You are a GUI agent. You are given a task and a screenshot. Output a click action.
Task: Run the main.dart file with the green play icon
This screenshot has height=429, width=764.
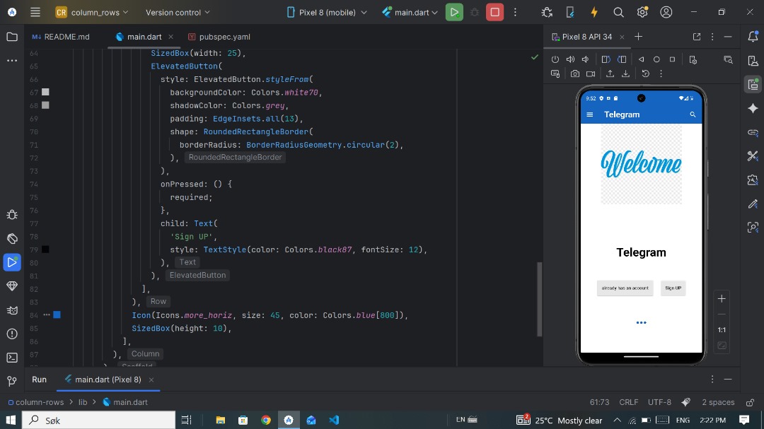(455, 12)
